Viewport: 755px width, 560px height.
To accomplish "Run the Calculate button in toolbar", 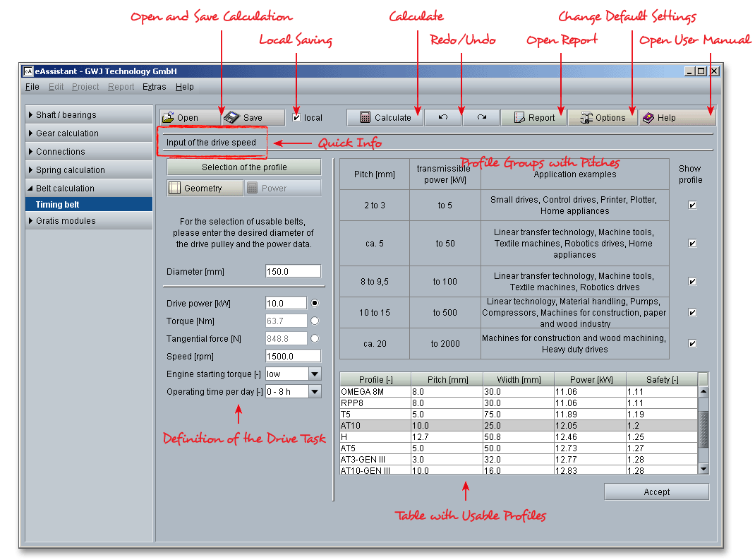I will click(385, 118).
